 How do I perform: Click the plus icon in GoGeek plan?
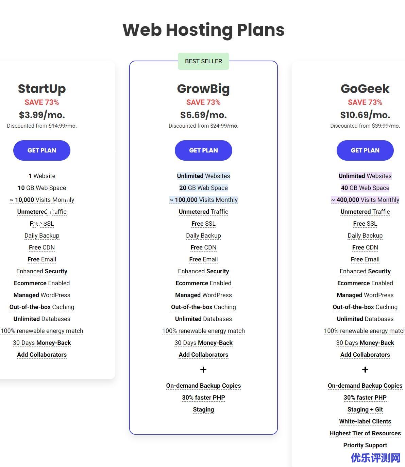(x=365, y=370)
